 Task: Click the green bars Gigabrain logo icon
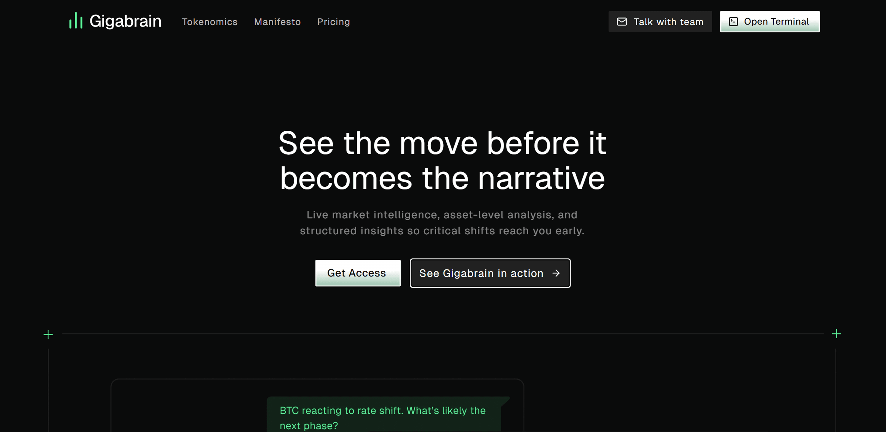(76, 21)
